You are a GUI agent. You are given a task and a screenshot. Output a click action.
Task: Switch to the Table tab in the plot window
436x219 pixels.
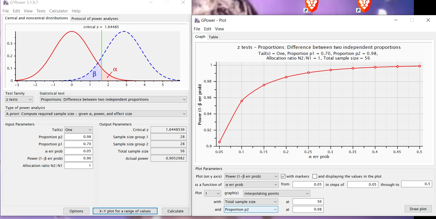point(213,37)
